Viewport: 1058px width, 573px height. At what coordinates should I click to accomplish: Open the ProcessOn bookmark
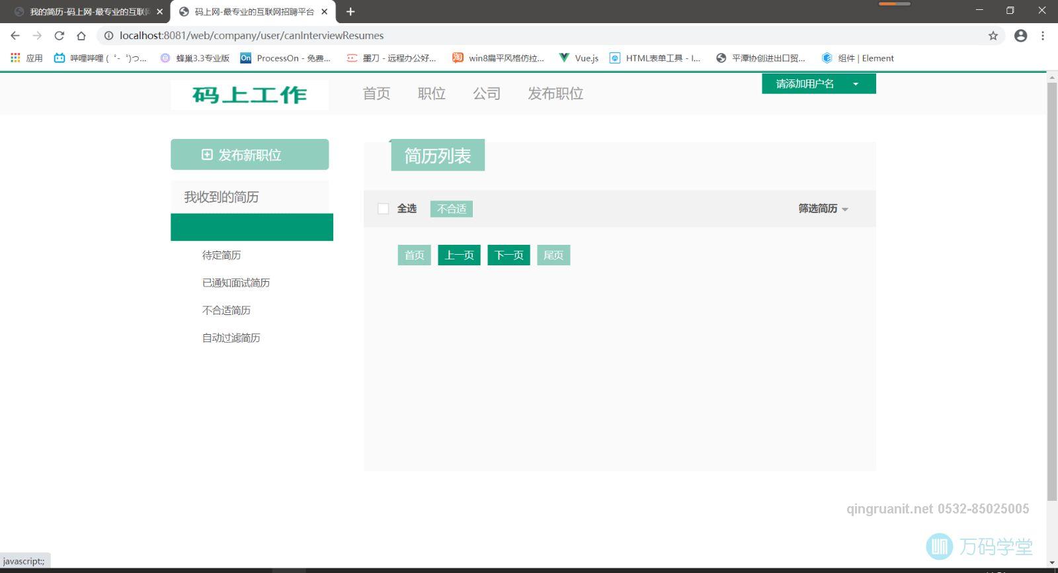285,58
